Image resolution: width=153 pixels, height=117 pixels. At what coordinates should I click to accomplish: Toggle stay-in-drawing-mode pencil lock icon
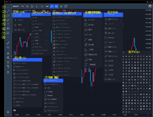(8, 57)
